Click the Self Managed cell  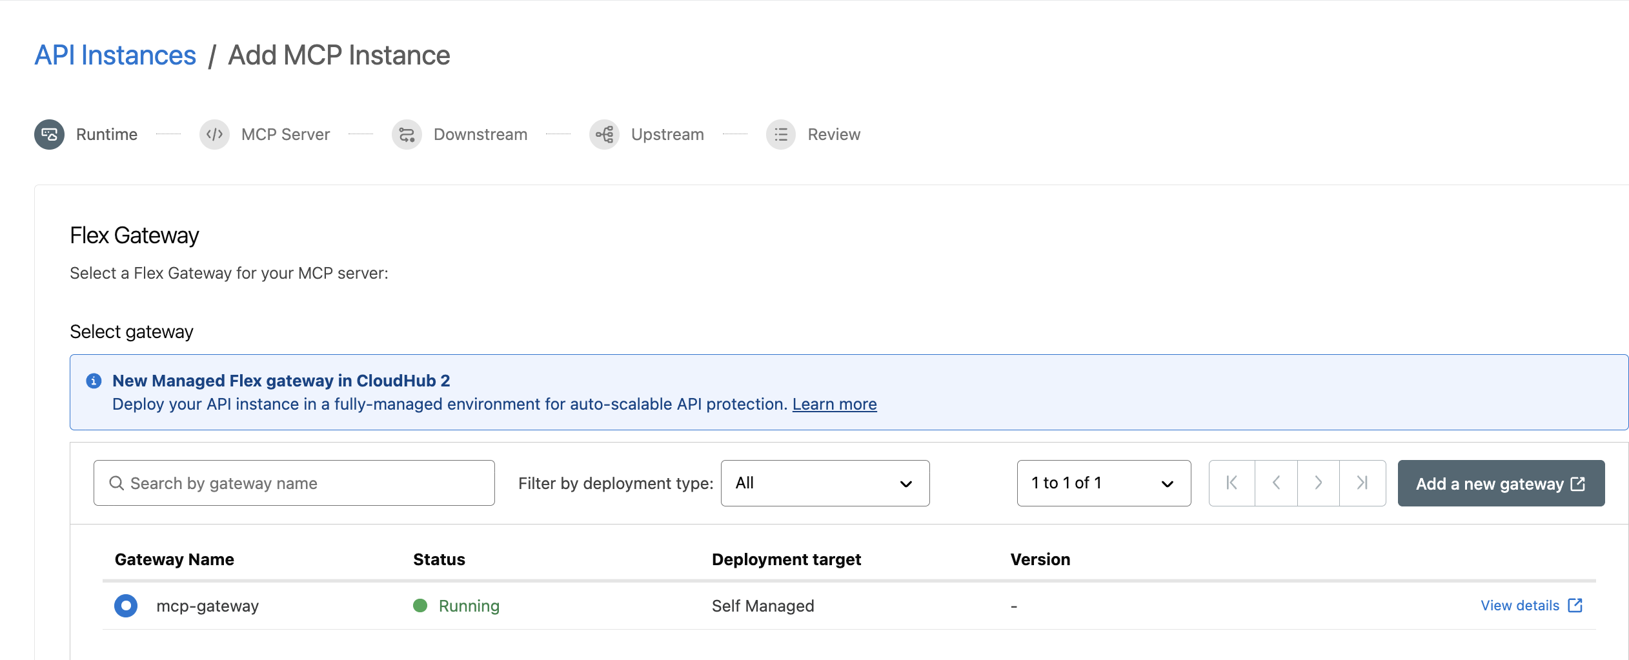point(763,606)
